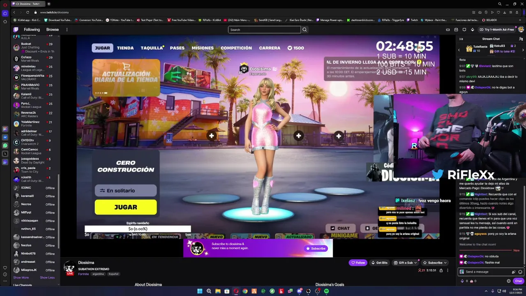Open Chrome from the taskbar
Viewport: 526px width, 296px height.
pos(245,291)
